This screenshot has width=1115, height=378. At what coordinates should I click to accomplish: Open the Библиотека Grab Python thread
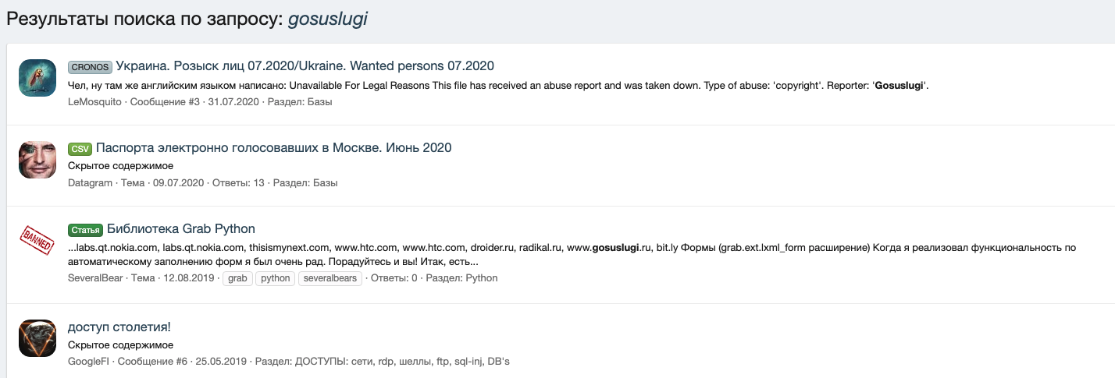click(180, 228)
